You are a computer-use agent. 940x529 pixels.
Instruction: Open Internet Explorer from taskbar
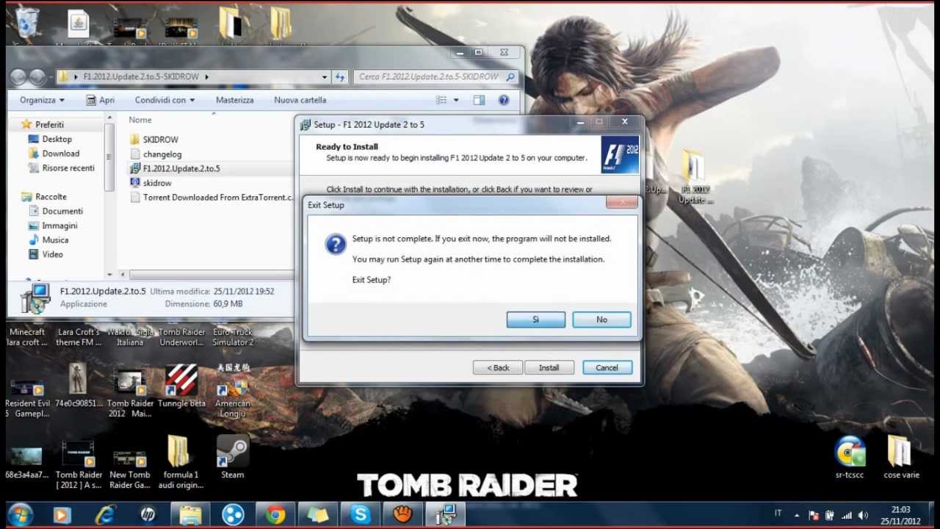(105, 515)
